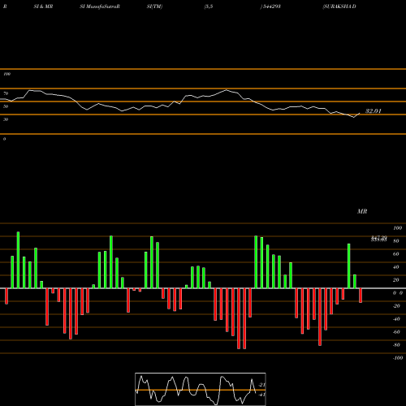This screenshot has height=406, width=406.
Task: Click the RSI axis label 70
Action: 6,93
